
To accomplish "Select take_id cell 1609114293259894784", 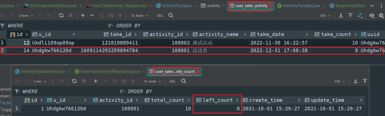I will click(x=109, y=50).
